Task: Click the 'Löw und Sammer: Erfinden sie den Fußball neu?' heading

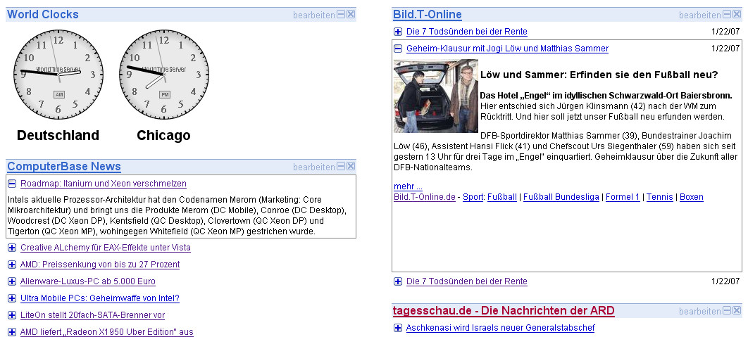Action: tap(599, 75)
